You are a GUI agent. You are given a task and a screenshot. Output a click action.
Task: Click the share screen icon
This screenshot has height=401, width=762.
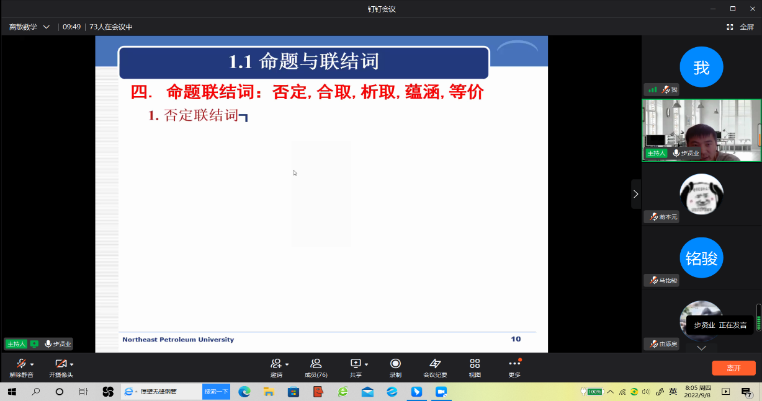tap(356, 364)
